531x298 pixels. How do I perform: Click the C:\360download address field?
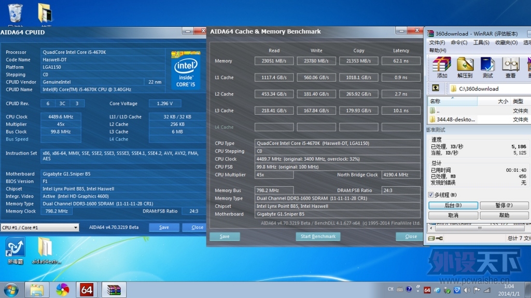tap(489, 88)
